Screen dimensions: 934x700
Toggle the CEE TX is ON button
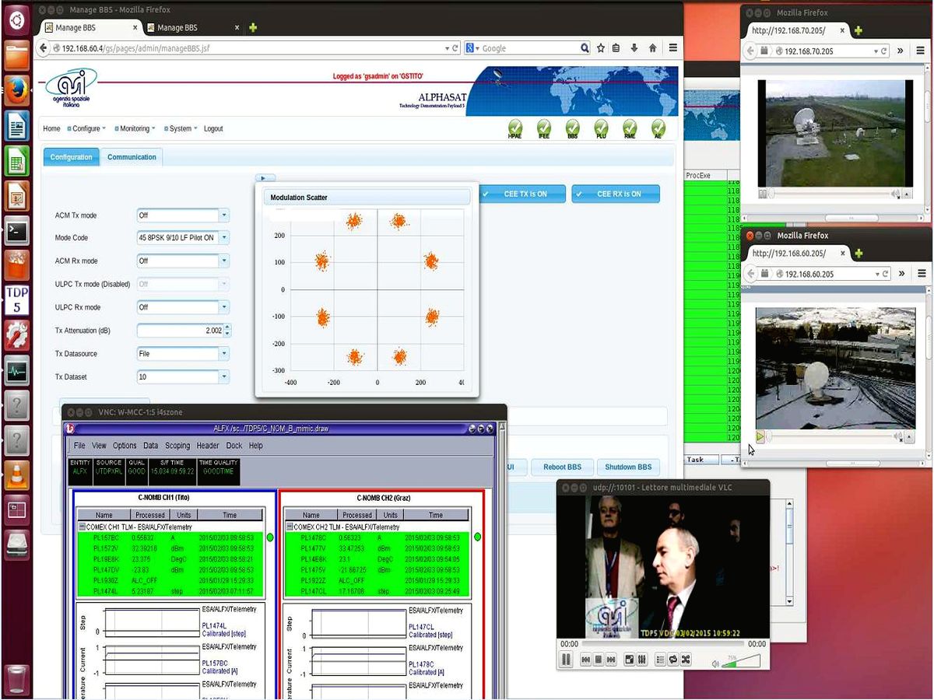(x=520, y=194)
